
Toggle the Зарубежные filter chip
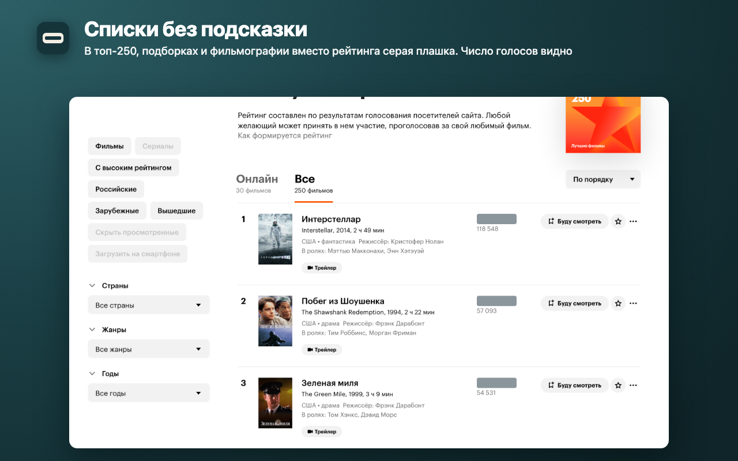117,211
